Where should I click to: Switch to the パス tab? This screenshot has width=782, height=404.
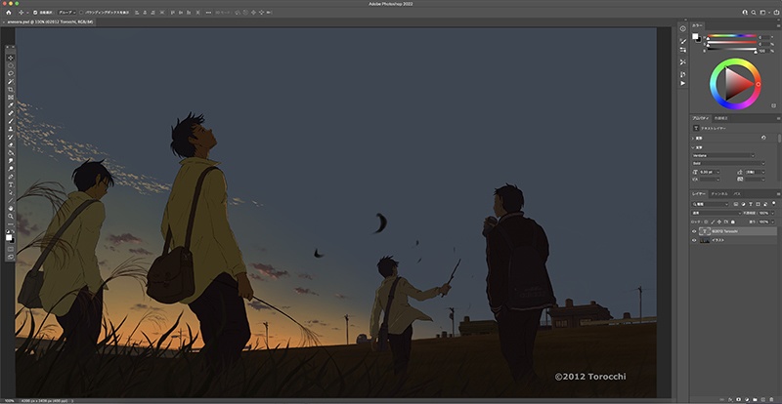[737, 194]
